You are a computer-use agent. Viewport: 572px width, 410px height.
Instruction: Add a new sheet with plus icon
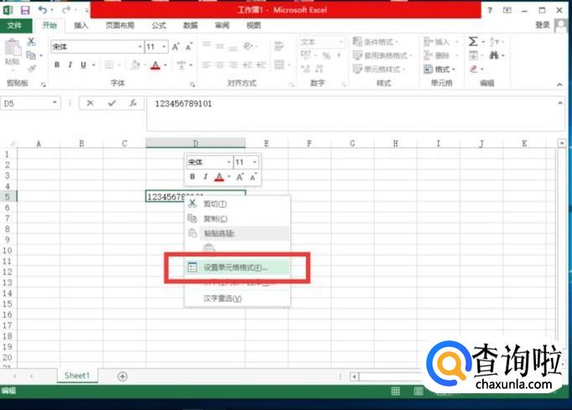122,376
